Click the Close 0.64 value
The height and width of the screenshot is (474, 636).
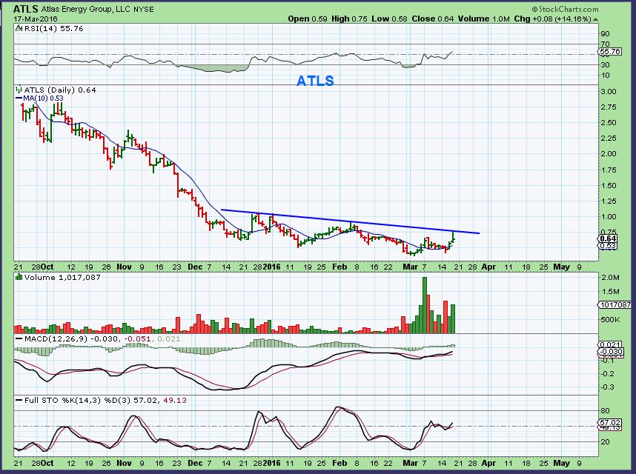coord(433,19)
